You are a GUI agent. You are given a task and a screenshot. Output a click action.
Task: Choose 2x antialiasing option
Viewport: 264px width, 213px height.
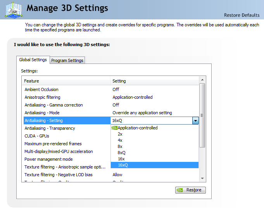click(155, 134)
